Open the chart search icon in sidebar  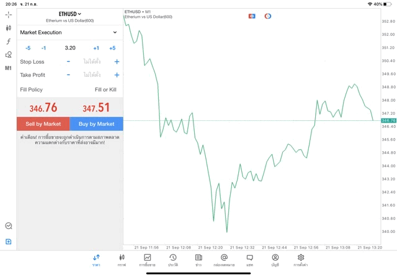[x=9, y=226]
